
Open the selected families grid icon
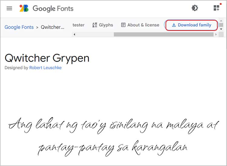(217, 8)
